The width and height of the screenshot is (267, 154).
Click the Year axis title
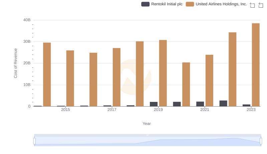point(147,124)
